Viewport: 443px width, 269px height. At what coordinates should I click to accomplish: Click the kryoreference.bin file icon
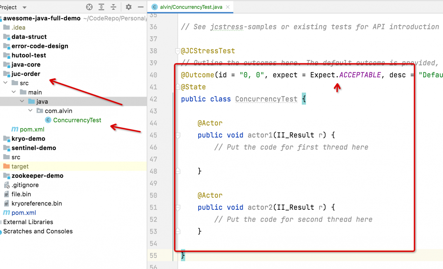click(x=6, y=204)
